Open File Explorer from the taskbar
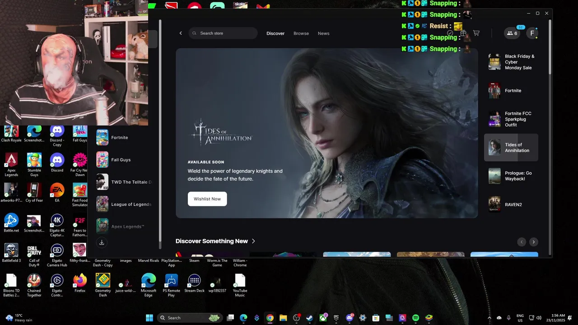The width and height of the screenshot is (578, 325). click(283, 318)
